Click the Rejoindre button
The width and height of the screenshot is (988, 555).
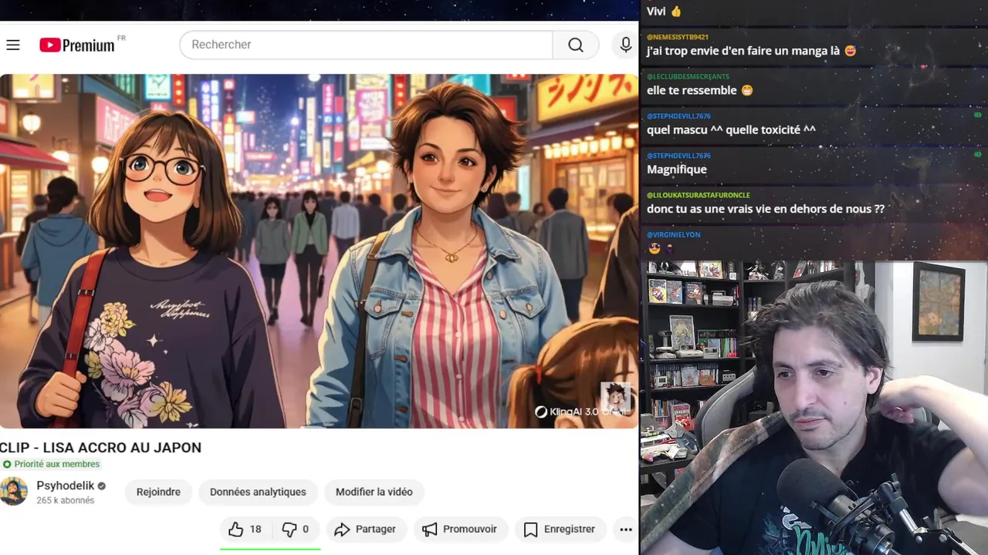click(158, 492)
